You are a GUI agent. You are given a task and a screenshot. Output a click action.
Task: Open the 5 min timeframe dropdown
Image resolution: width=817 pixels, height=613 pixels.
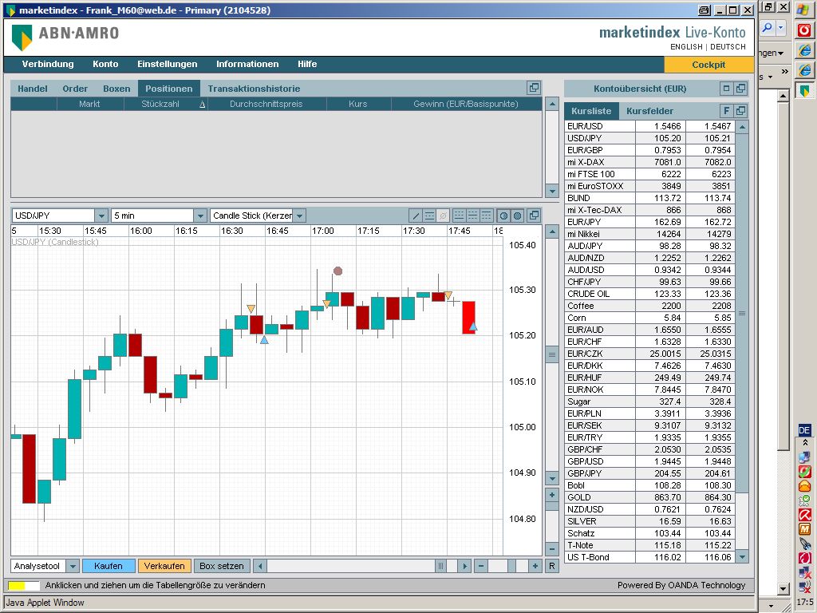(x=199, y=216)
